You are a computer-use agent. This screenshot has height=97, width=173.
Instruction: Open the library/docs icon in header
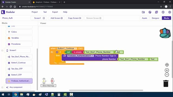tap(157, 12)
